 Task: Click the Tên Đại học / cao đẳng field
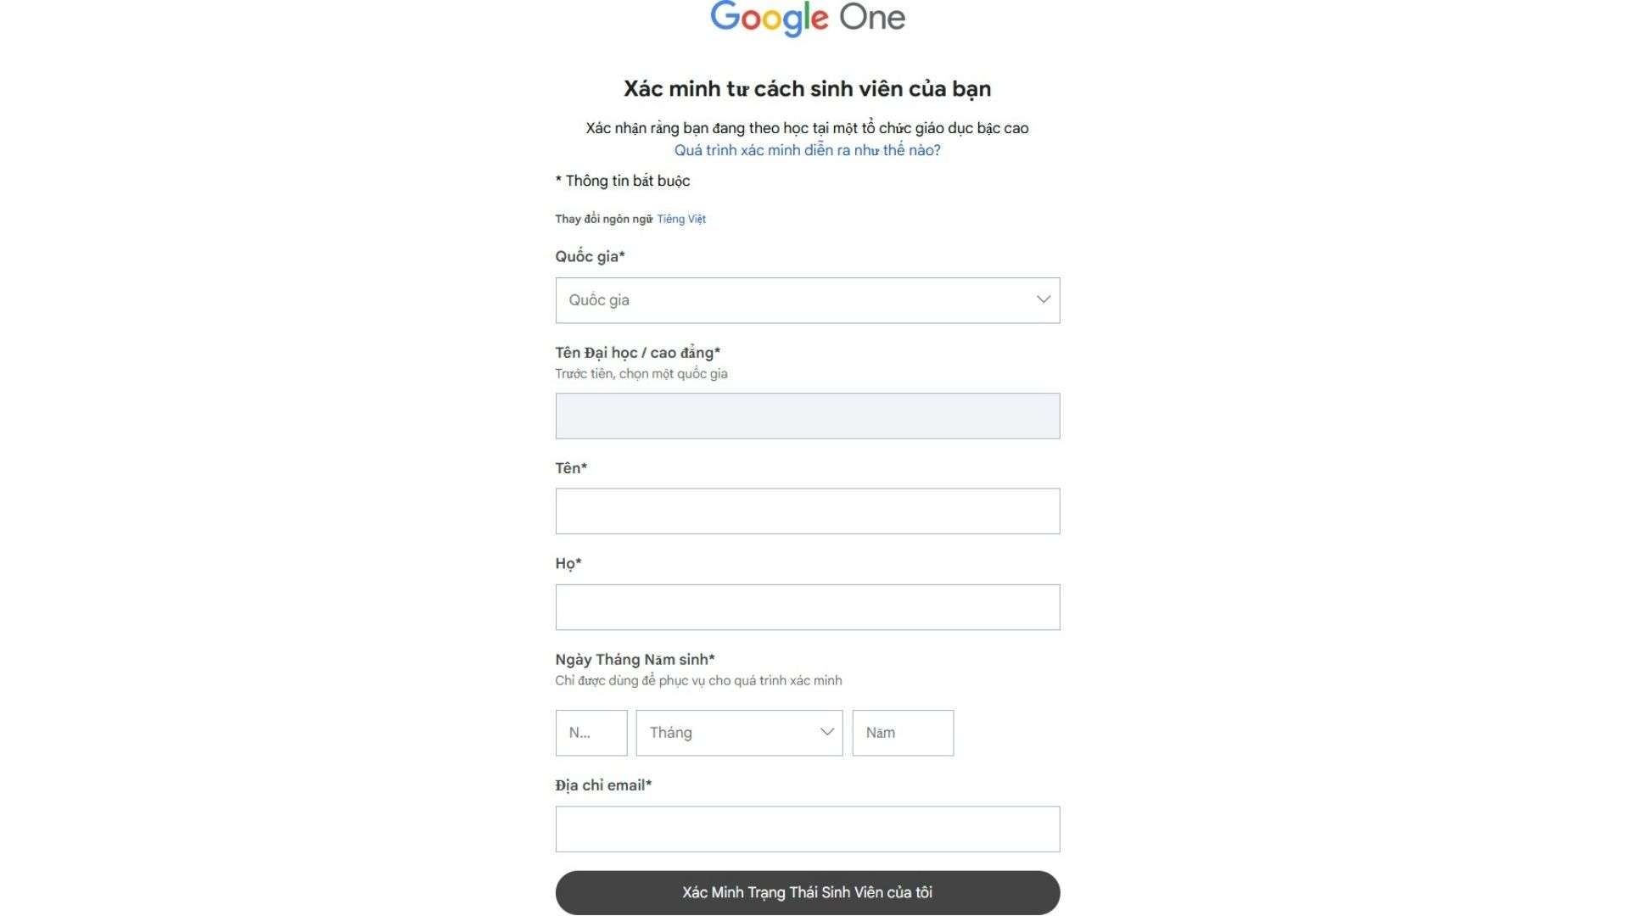807,416
